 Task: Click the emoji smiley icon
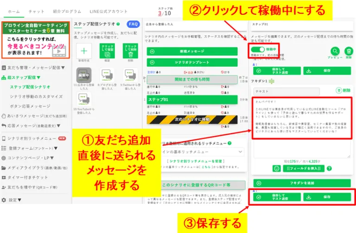(276, 168)
